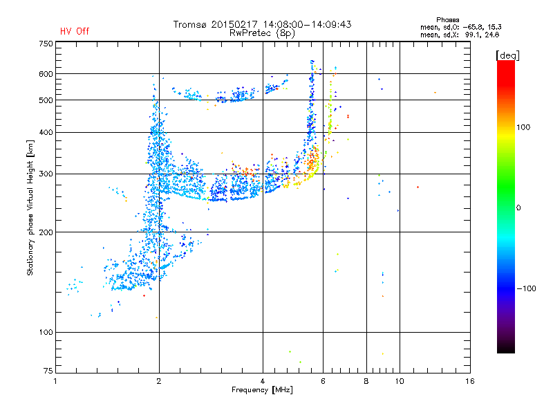
Task: Click the 'mean, sd,O: -65.8, 15.3' line
Action: pos(460,27)
